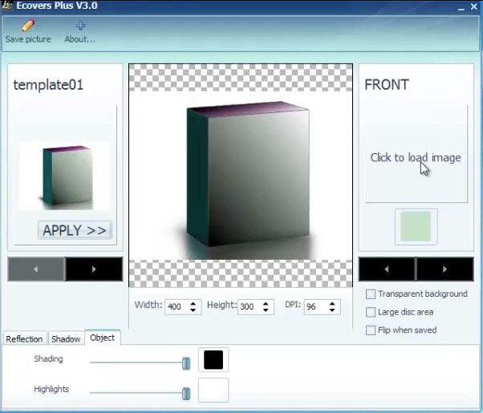Viewport: 483px width, 413px height.
Task: Decrease Height value with down arrow
Action: pyautogui.click(x=266, y=310)
